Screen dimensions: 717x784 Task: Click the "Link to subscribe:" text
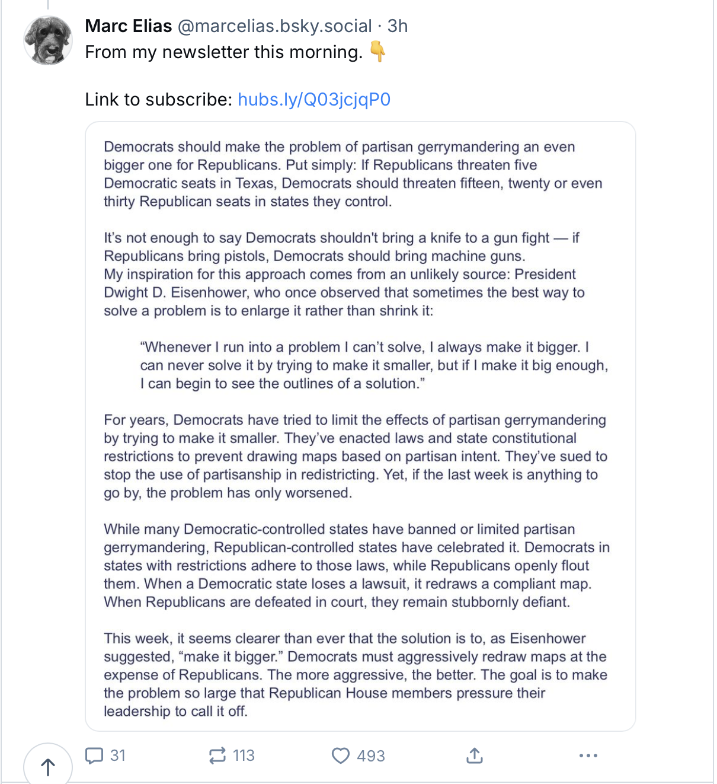click(159, 99)
